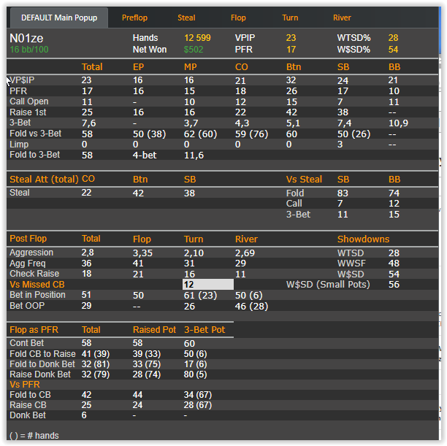Click the Hands count 12 599
Viewport: 447px width, 446px height.
pos(197,38)
